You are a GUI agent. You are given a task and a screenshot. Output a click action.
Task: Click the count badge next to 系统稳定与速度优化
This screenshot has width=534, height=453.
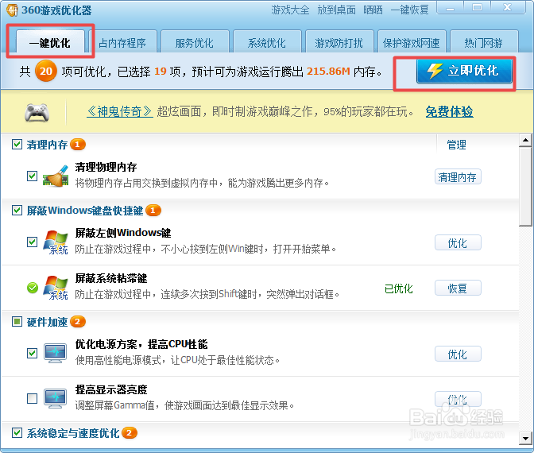130,433
